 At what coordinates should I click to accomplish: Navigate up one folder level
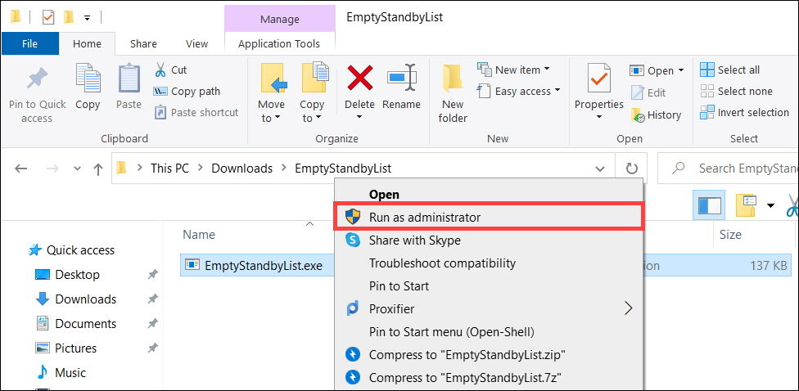click(x=98, y=169)
